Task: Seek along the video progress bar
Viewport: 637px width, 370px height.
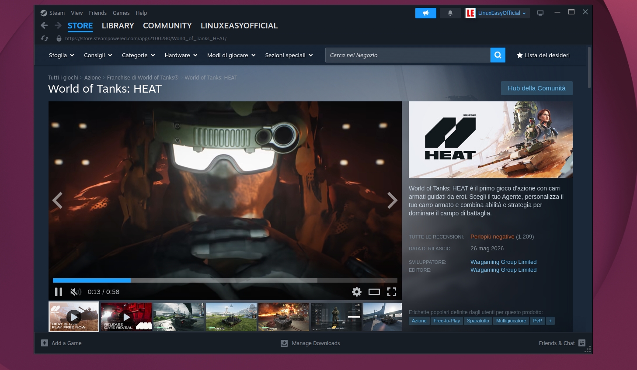Action: (225, 280)
